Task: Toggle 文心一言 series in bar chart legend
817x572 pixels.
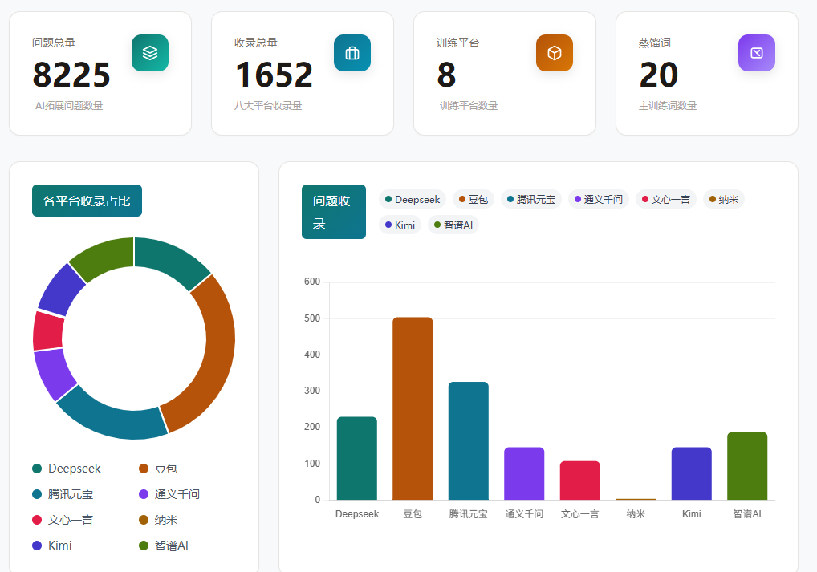Action: (666, 199)
